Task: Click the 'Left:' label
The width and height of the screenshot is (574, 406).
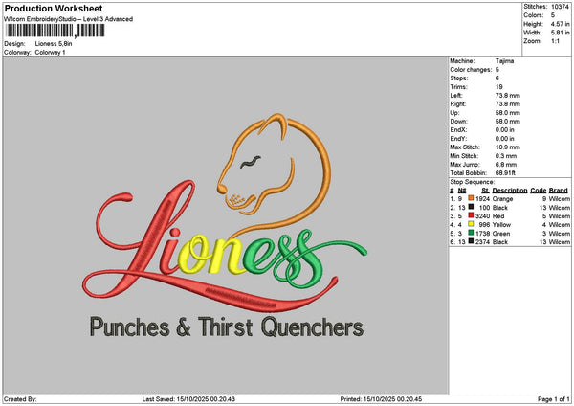Action: coord(456,95)
